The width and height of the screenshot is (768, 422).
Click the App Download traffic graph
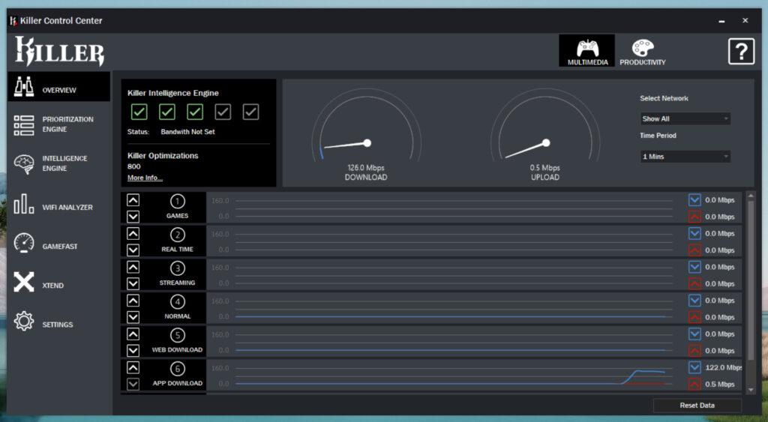[x=454, y=376]
